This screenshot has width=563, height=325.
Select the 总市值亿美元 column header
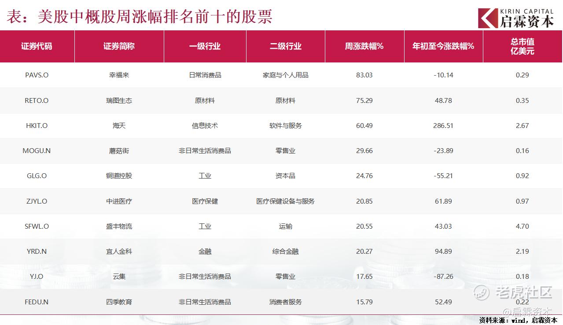pyautogui.click(x=523, y=46)
